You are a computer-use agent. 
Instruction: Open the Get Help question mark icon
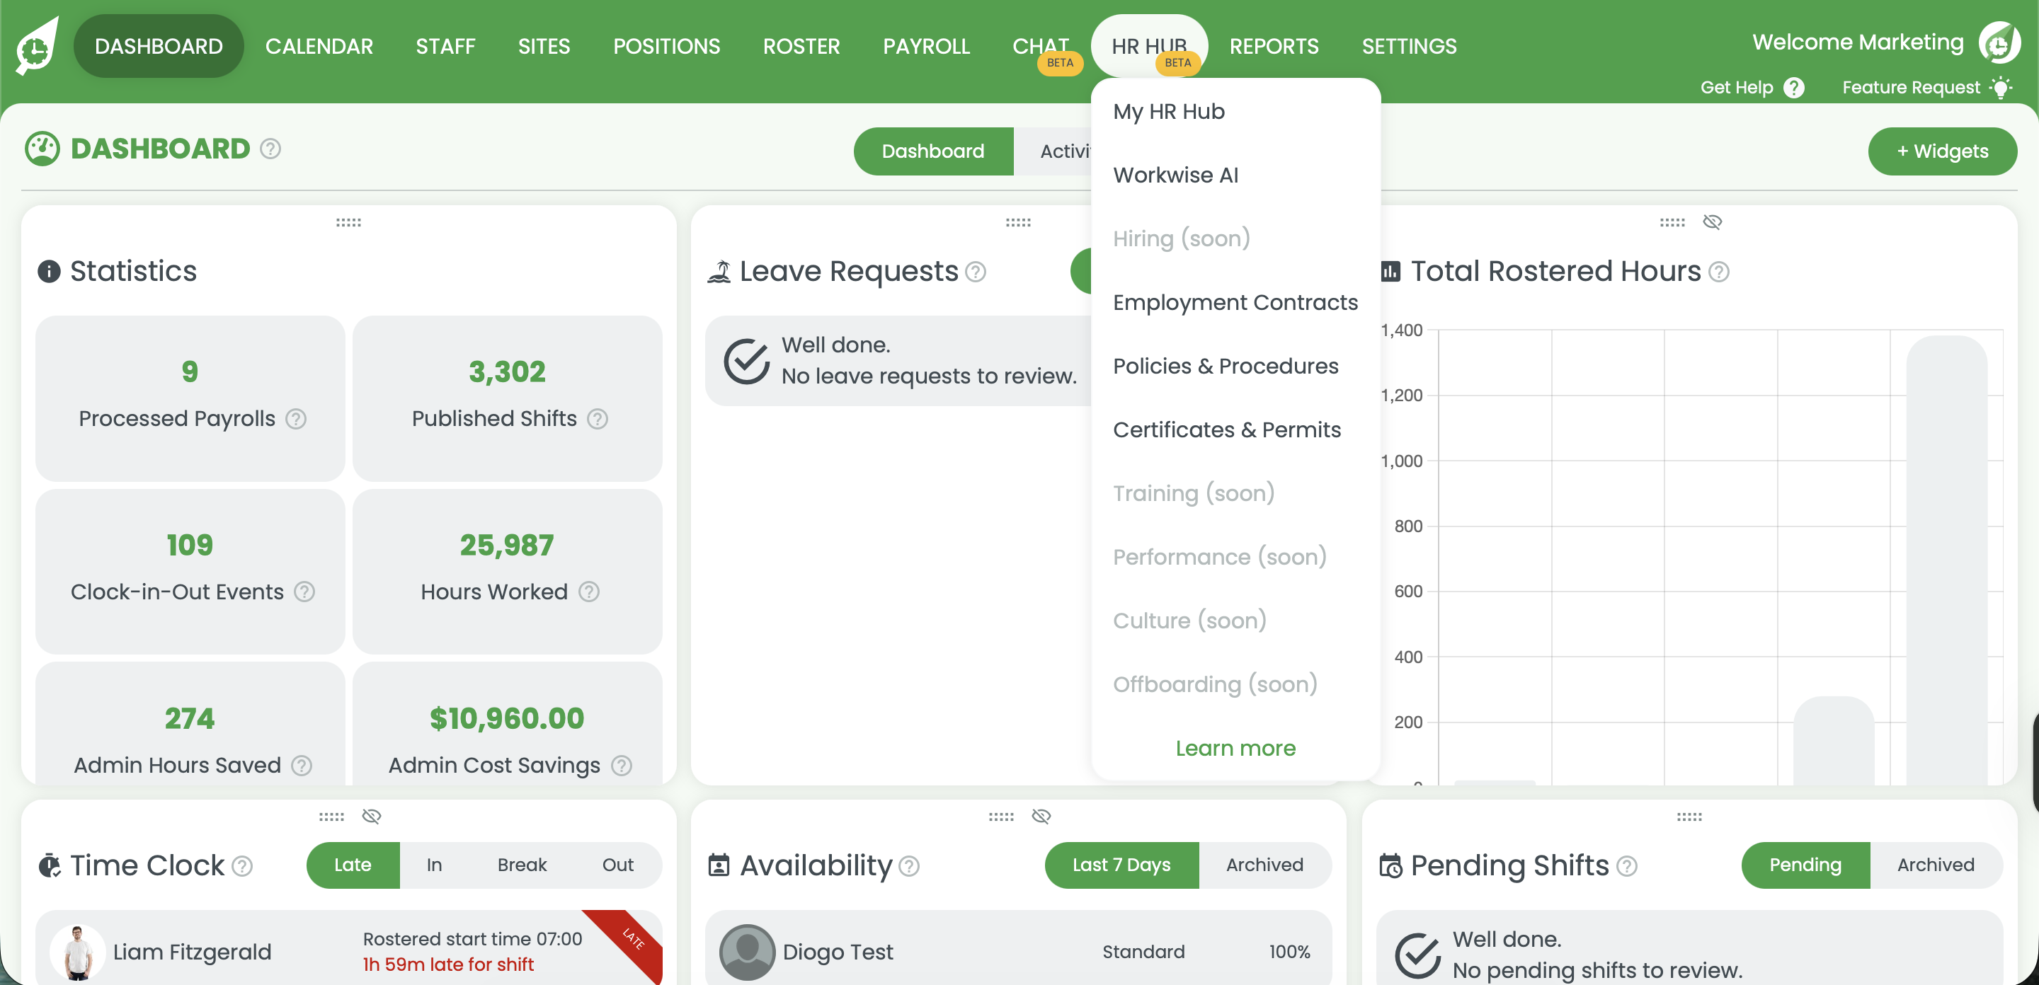pyautogui.click(x=1795, y=87)
